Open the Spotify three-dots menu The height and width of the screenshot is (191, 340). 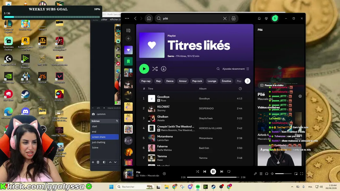[127, 18]
